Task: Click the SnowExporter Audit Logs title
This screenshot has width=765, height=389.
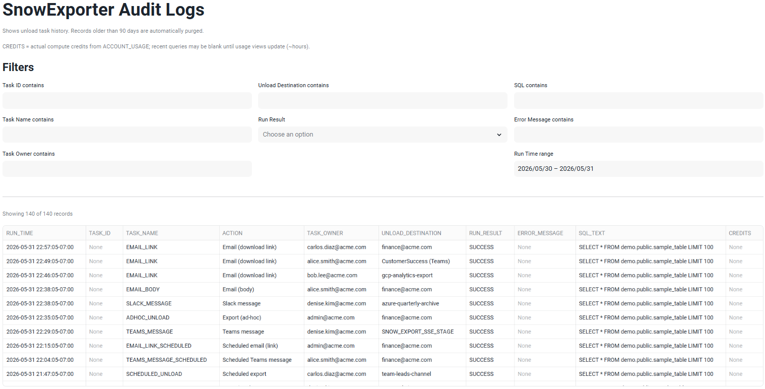Action: (x=104, y=10)
